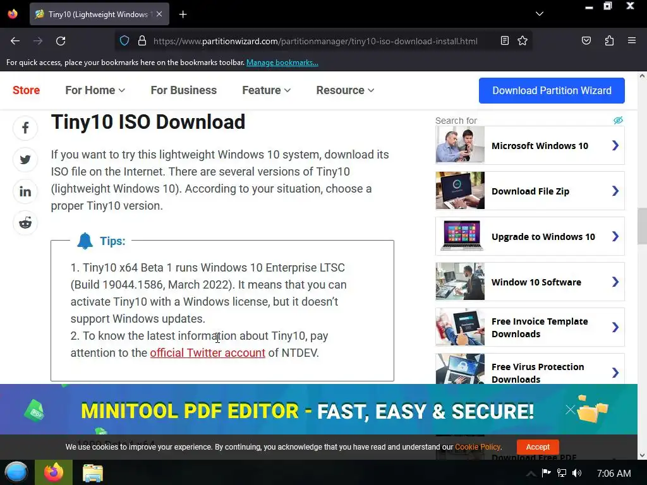Open the start menu orb

16,472
